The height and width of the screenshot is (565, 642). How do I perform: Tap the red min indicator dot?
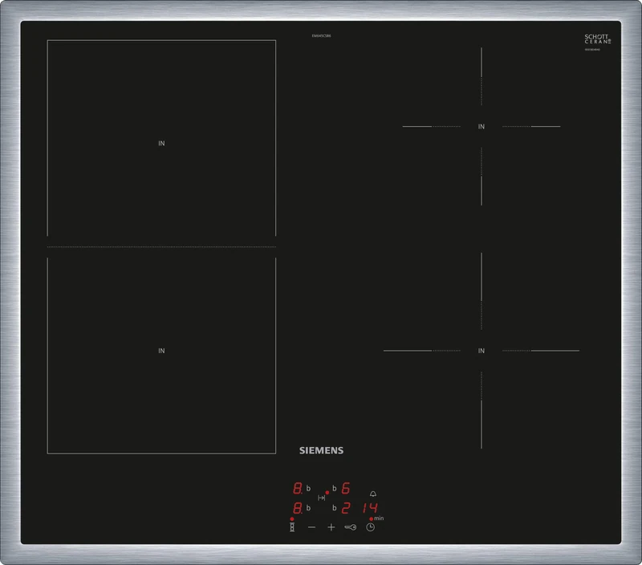[x=372, y=518]
